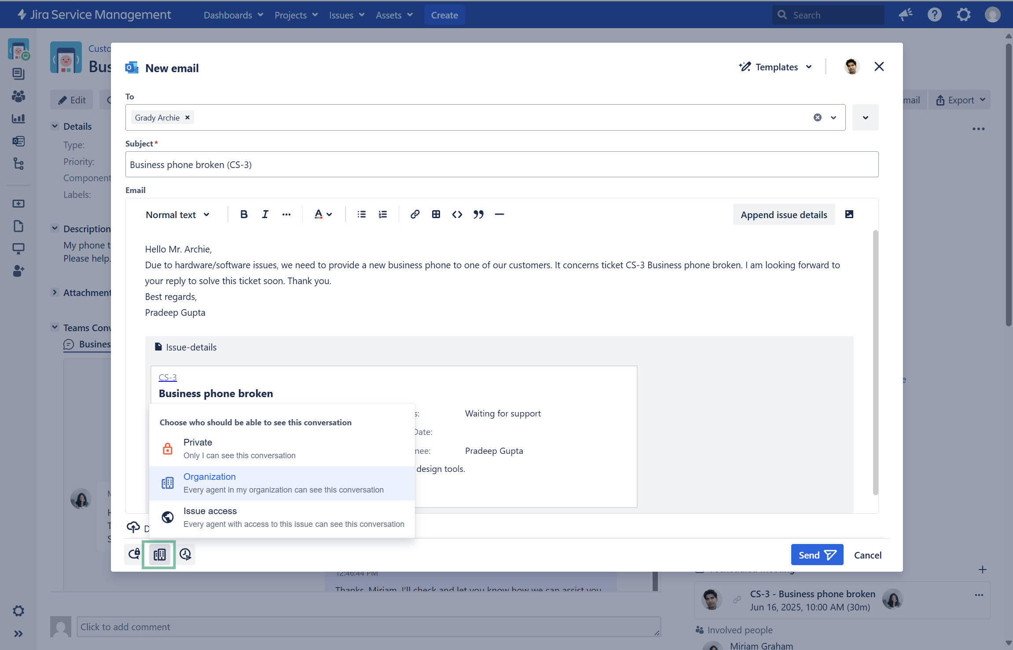Open the Projects menu
Viewport: 1013px width, 650px height.
(x=296, y=15)
